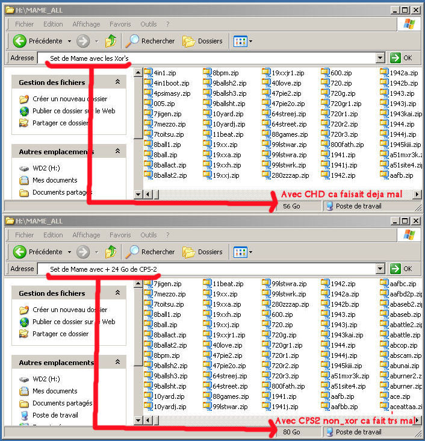Select ace.zip in bottom window

coord(396,396)
